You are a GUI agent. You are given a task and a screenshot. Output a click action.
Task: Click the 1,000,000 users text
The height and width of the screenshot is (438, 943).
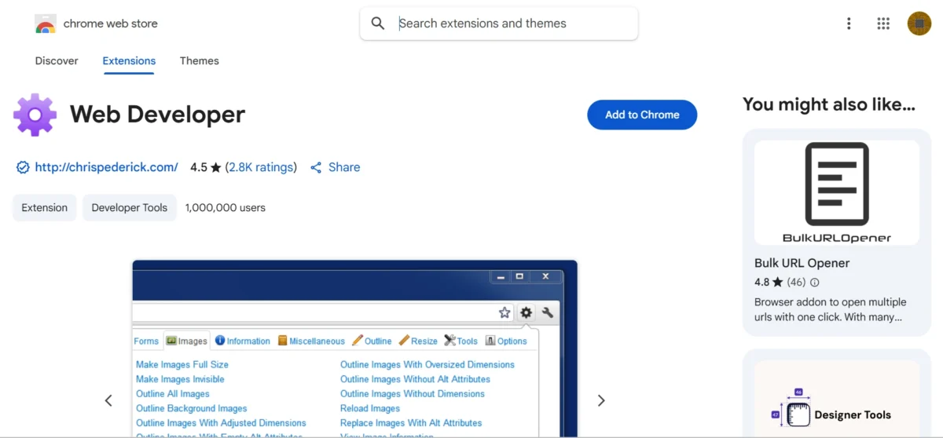226,208
